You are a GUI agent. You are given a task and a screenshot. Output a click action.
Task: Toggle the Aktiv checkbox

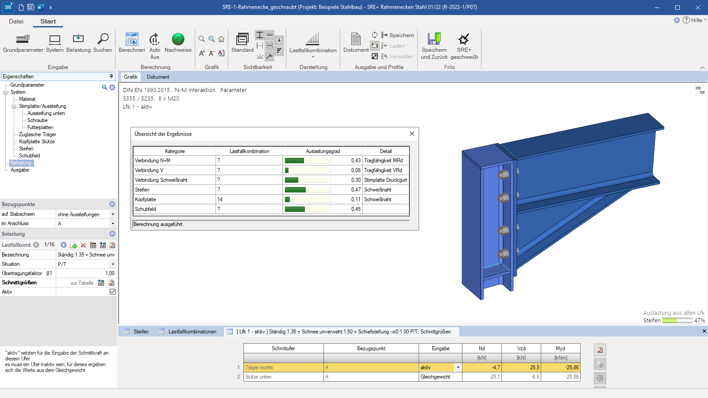112,292
